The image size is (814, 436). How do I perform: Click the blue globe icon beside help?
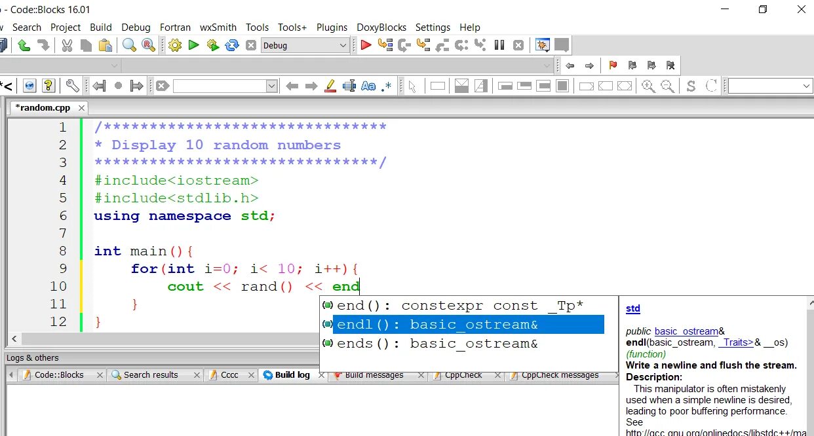pyautogui.click(x=29, y=86)
